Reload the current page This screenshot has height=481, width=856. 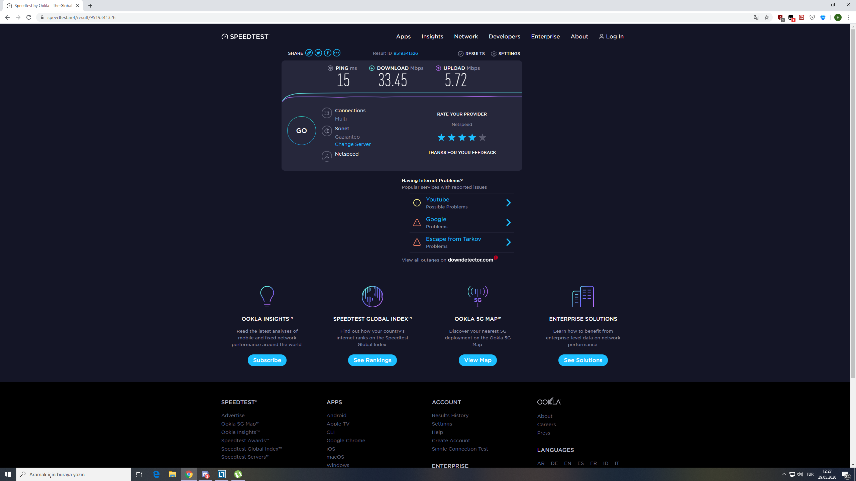pyautogui.click(x=29, y=17)
